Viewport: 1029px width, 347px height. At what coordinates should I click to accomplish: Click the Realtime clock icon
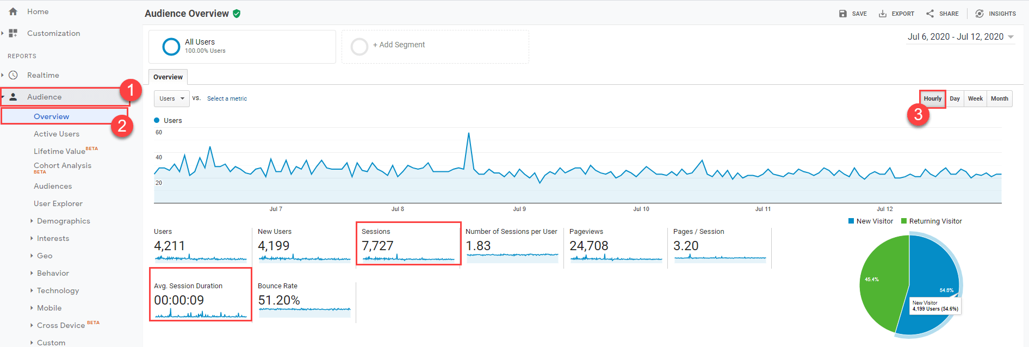tap(13, 75)
